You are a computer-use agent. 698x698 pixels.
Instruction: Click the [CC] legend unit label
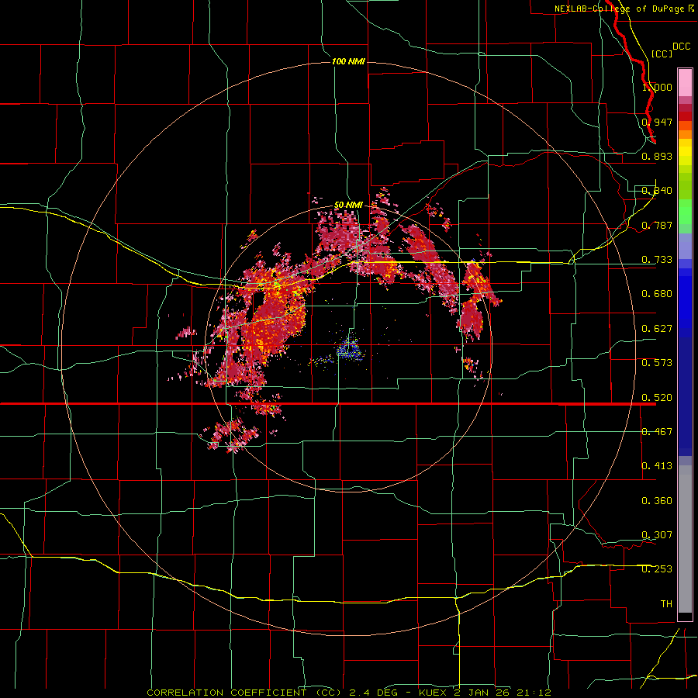[x=662, y=54]
